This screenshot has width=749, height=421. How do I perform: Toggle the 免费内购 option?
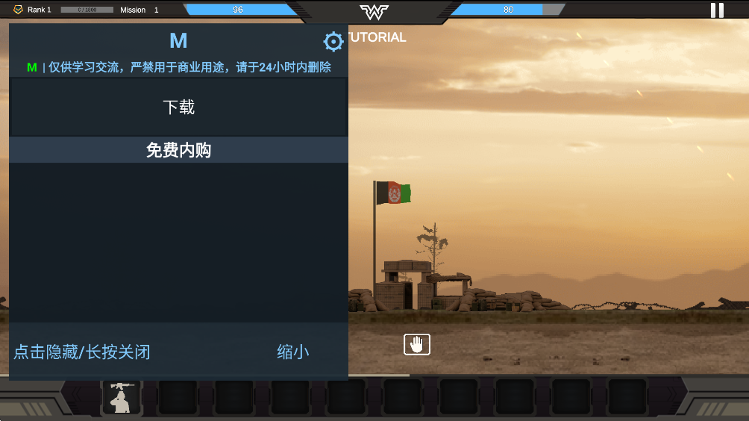[x=178, y=150]
